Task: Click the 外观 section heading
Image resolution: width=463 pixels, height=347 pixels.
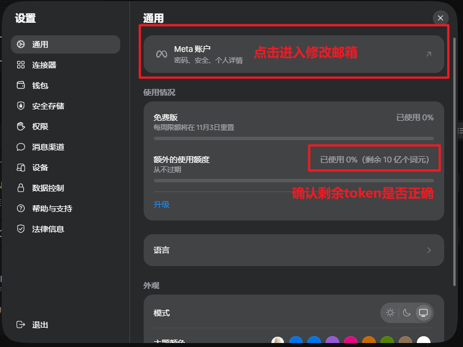Action: click(x=152, y=285)
